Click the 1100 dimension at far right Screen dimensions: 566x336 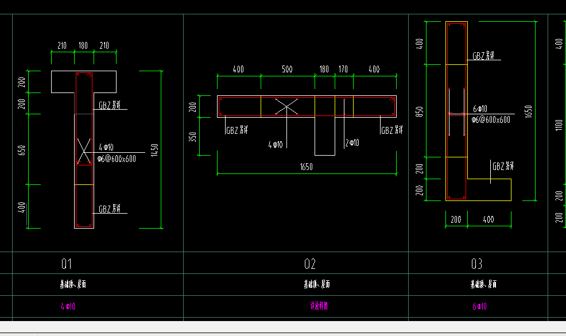pos(559,125)
